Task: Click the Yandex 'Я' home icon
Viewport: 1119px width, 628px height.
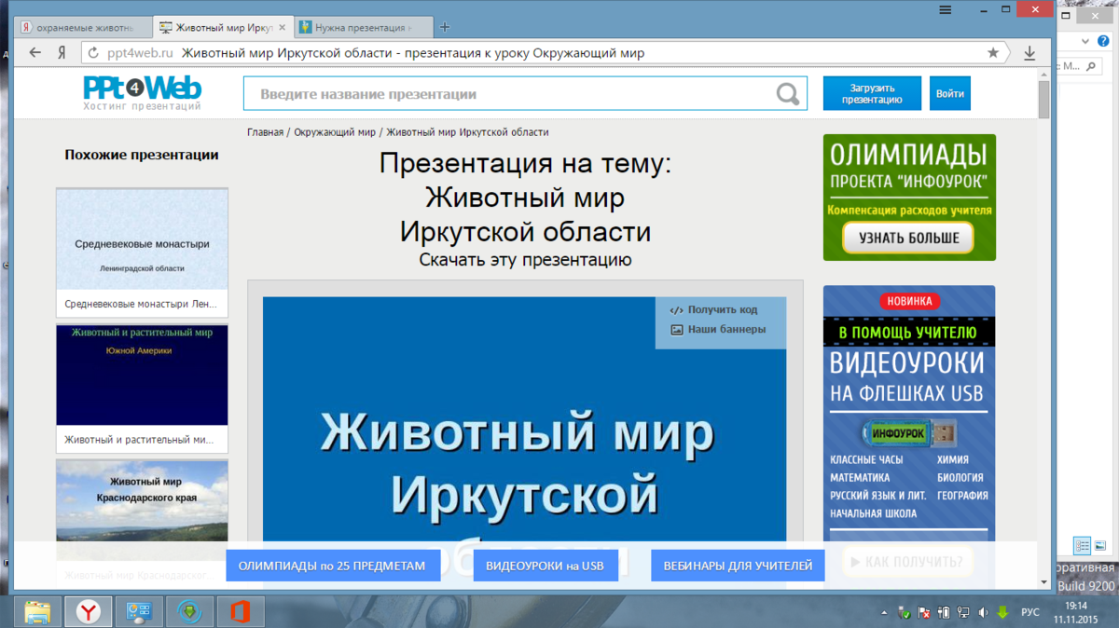Action: [61, 53]
